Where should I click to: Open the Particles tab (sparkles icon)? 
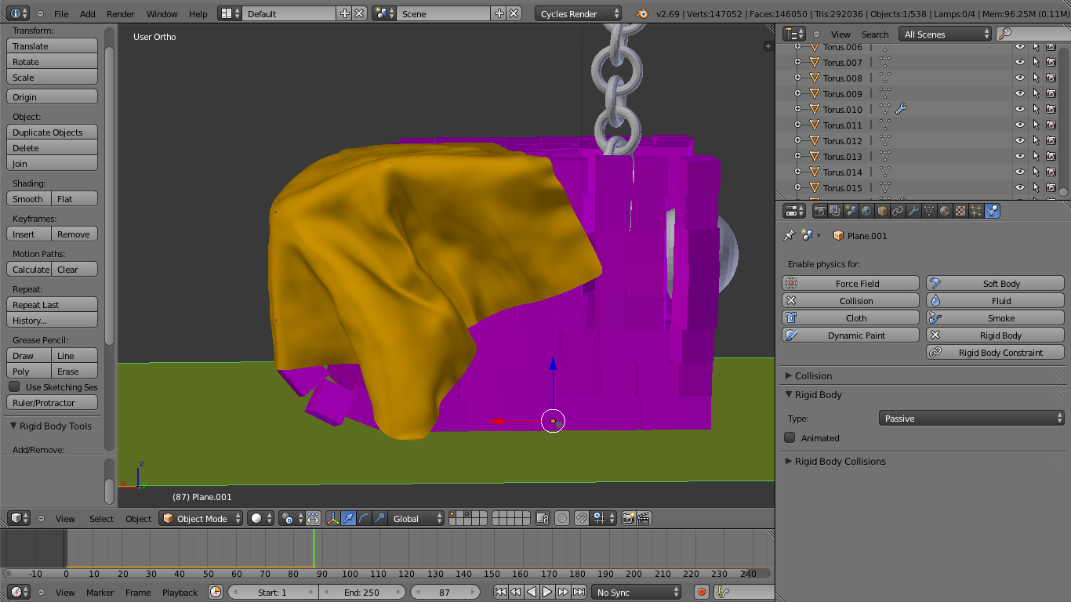pyautogui.click(x=977, y=210)
